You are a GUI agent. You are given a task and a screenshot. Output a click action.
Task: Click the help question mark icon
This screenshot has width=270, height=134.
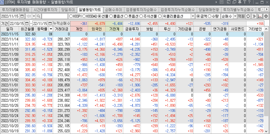[249, 3]
